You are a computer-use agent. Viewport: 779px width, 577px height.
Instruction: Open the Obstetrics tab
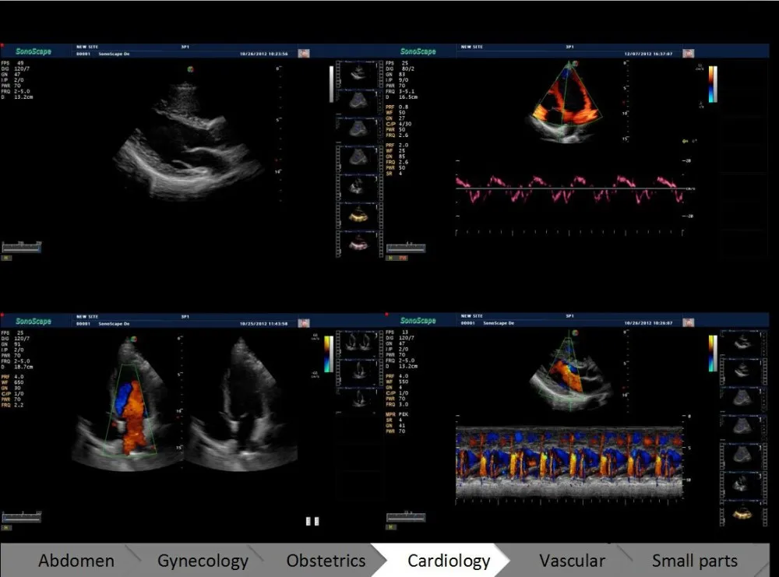pyautogui.click(x=326, y=561)
